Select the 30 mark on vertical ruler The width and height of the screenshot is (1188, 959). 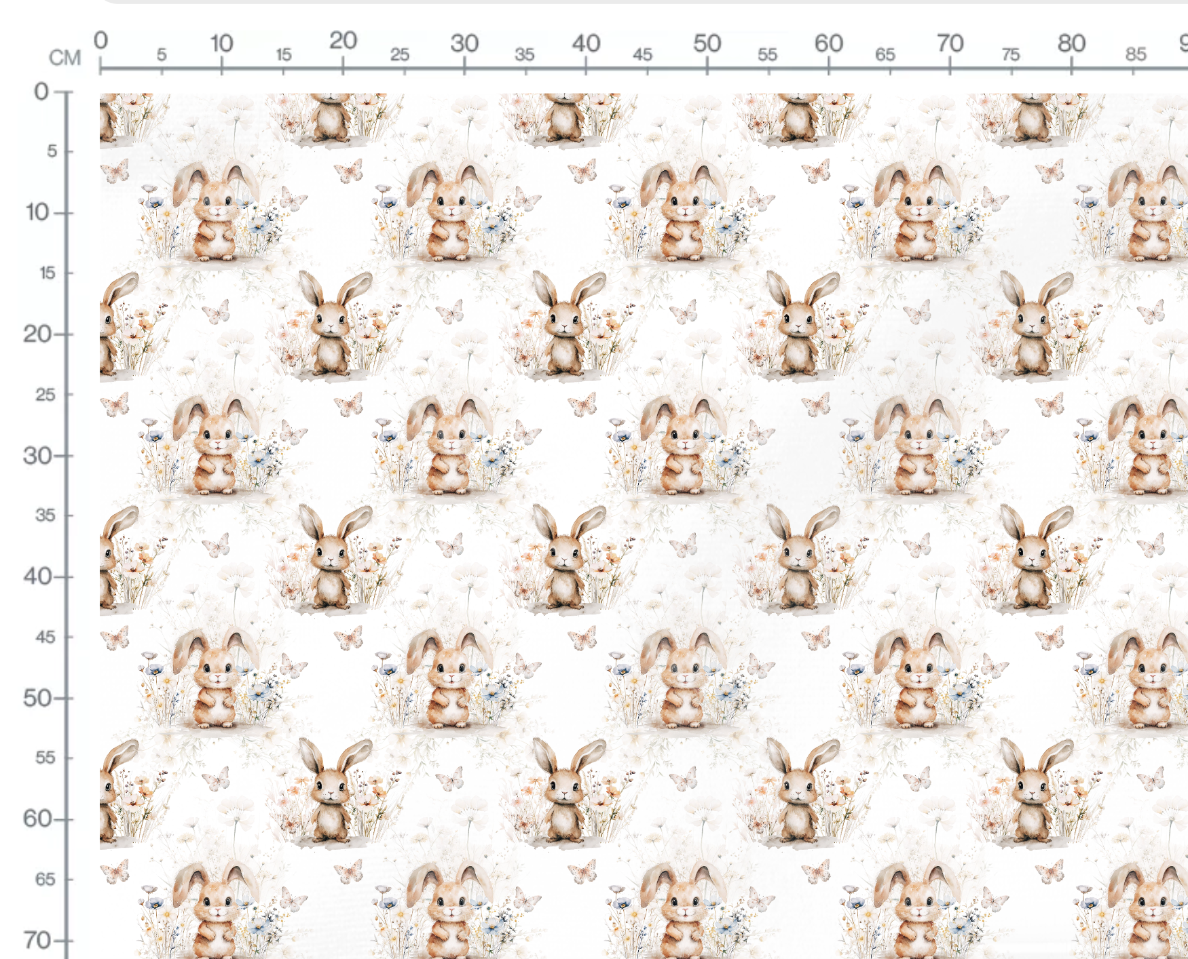37,455
